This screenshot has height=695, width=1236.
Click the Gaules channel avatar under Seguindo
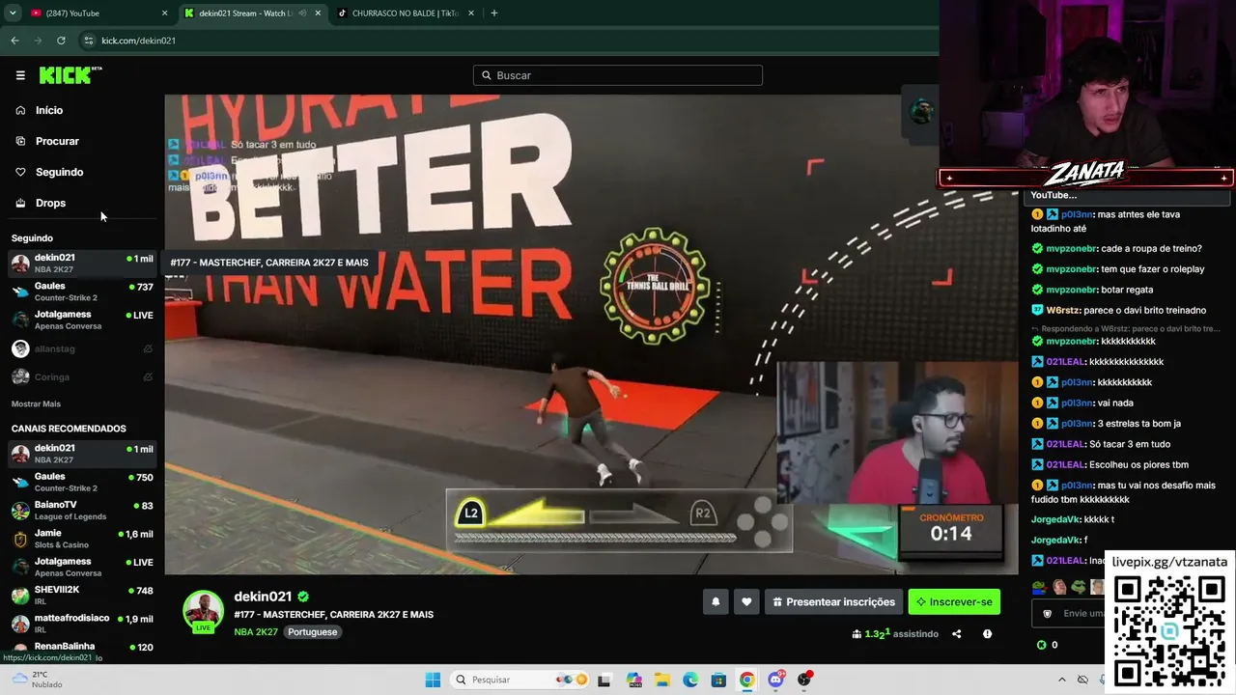point(20,292)
